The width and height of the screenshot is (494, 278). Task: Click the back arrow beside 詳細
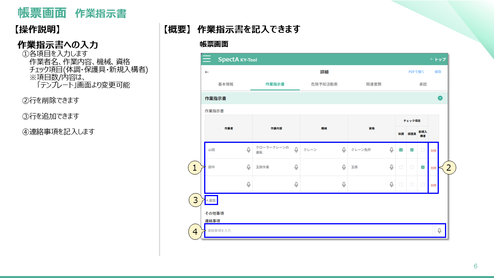point(206,72)
